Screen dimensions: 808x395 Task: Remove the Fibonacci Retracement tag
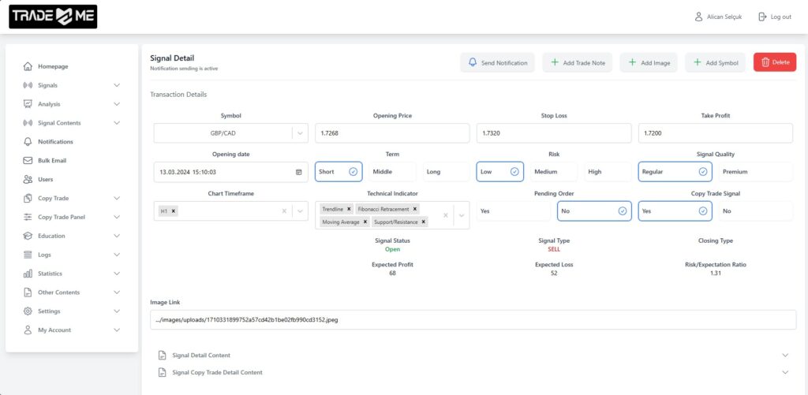point(415,209)
